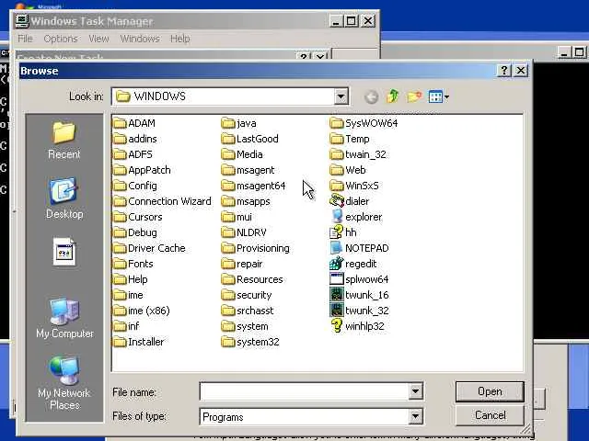589x441 pixels.
Task: Open My Computer in places bar
Action: [x=64, y=318]
